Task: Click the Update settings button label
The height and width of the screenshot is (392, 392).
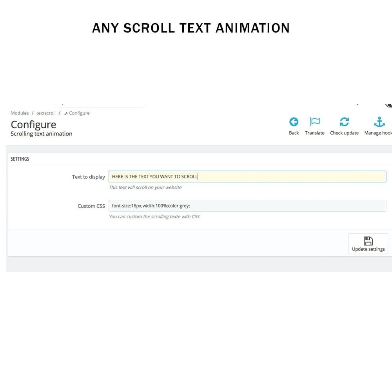Action: coord(368,249)
